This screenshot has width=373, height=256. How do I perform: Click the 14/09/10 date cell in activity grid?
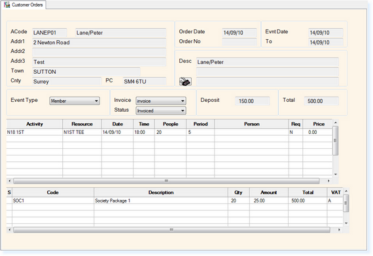(x=118, y=133)
